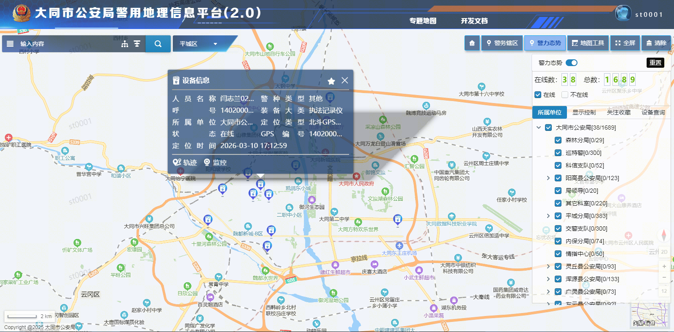Screen dimensions: 674x332
Task: Click the home icon in map toolbar
Action: [472, 43]
